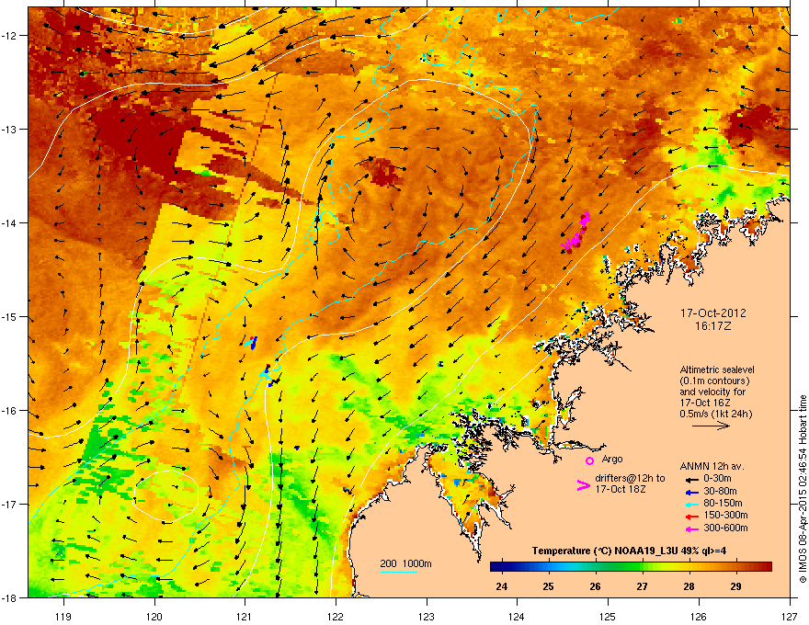Click the dark red end of temperature colorbar
The width and height of the screenshot is (809, 625).
tap(766, 567)
